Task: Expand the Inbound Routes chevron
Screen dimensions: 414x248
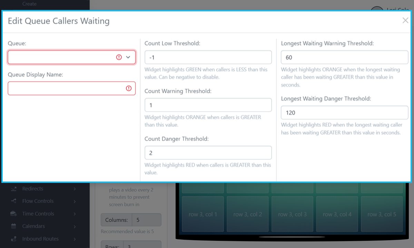Action: click(x=75, y=239)
